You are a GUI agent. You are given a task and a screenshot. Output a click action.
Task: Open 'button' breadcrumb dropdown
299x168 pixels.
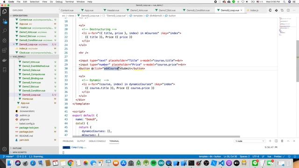[x=172, y=15]
